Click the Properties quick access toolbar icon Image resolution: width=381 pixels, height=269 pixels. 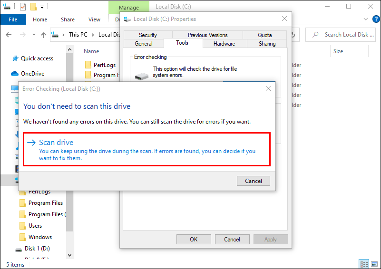[23, 7]
